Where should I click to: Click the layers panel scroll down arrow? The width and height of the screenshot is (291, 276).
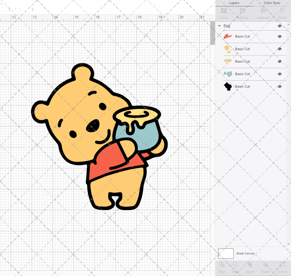(x=288, y=244)
